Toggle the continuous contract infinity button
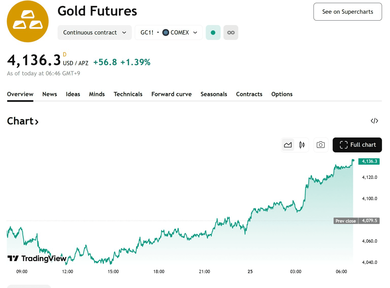390x288 pixels. click(x=231, y=33)
